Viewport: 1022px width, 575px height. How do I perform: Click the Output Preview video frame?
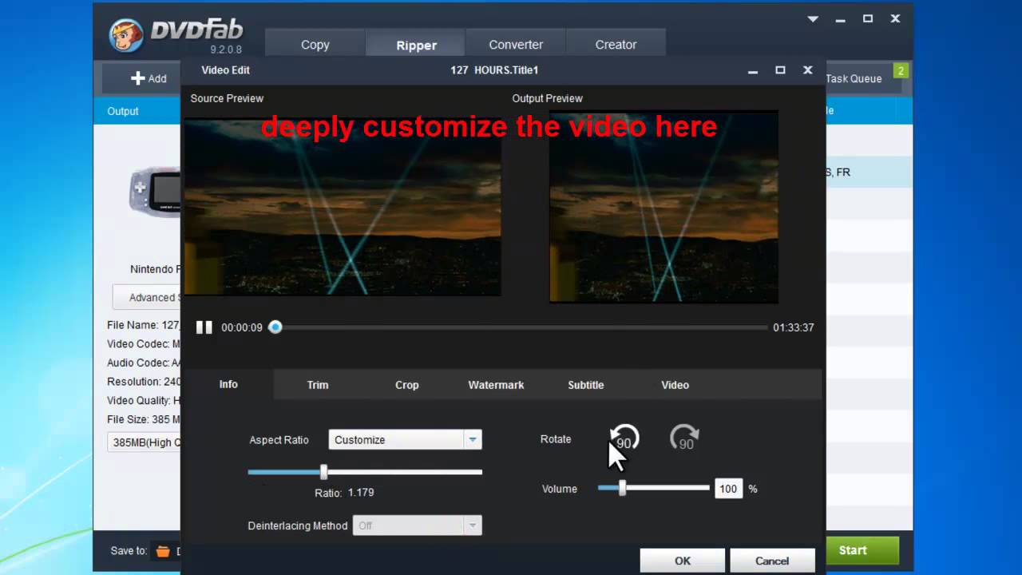pos(664,208)
